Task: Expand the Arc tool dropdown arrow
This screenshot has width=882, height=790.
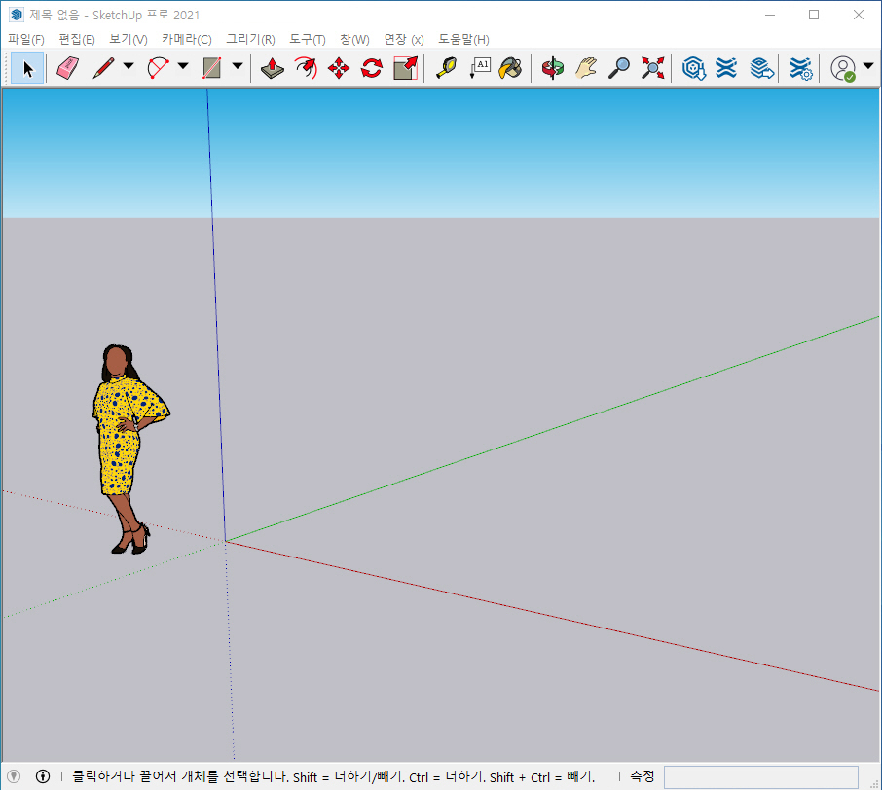Action: [183, 66]
